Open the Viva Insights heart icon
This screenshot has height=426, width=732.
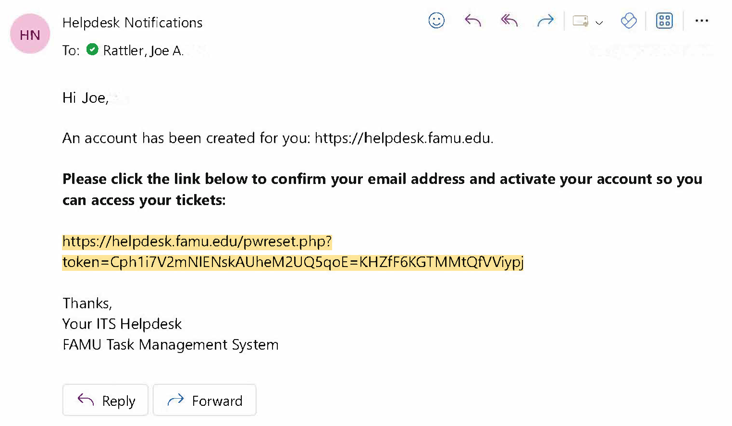coord(629,21)
